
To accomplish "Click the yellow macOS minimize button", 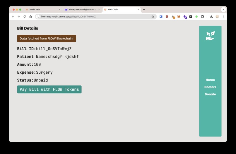I will click(x=17, y=9).
